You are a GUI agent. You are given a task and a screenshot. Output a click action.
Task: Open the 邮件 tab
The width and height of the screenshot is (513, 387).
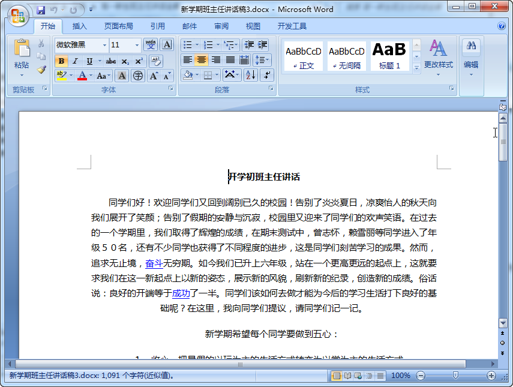point(190,26)
